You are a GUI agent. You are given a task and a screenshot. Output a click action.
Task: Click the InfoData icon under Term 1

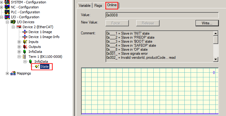click(x=30, y=62)
